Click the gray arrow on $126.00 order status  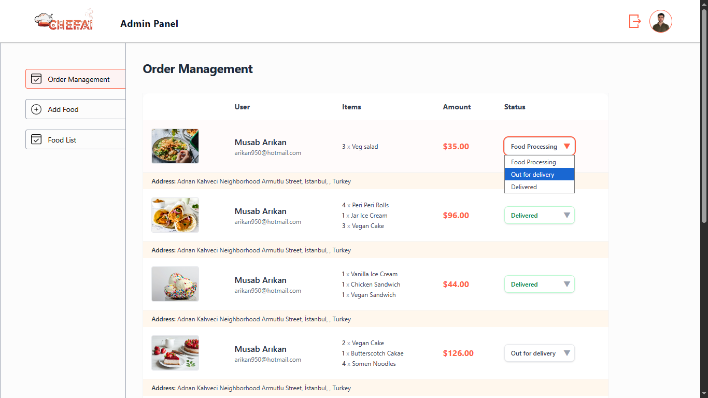(x=567, y=353)
